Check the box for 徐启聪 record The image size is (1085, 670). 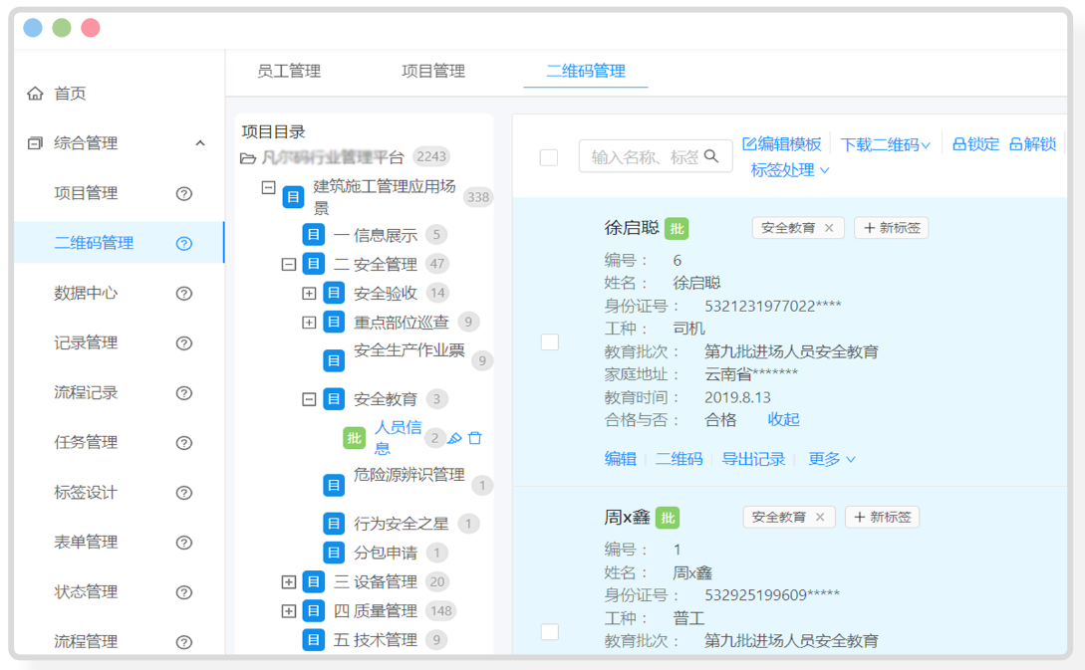[x=550, y=341]
